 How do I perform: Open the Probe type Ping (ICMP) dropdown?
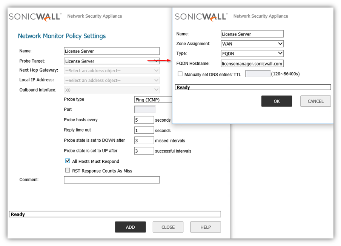tap(153, 100)
